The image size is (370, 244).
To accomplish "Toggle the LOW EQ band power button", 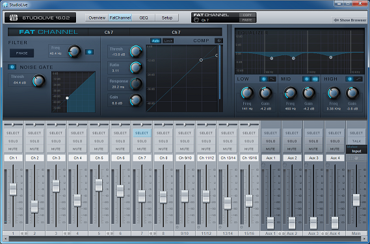I will (x=263, y=79).
